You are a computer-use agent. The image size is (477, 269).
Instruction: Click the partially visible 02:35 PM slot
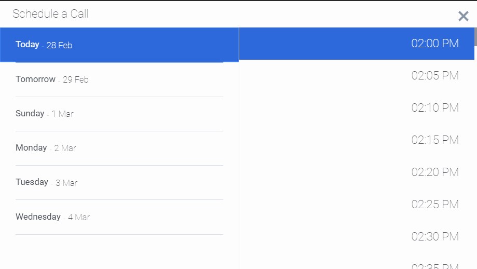coord(435,266)
